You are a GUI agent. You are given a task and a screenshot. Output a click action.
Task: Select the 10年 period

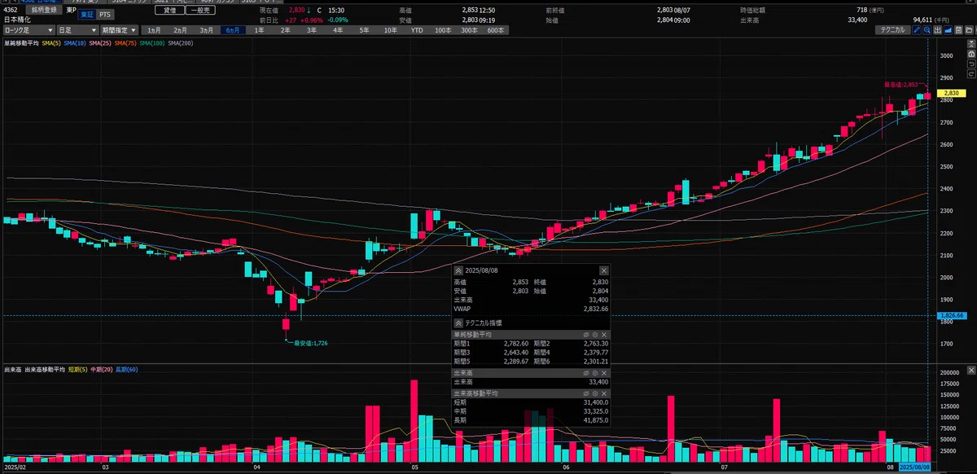(390, 30)
